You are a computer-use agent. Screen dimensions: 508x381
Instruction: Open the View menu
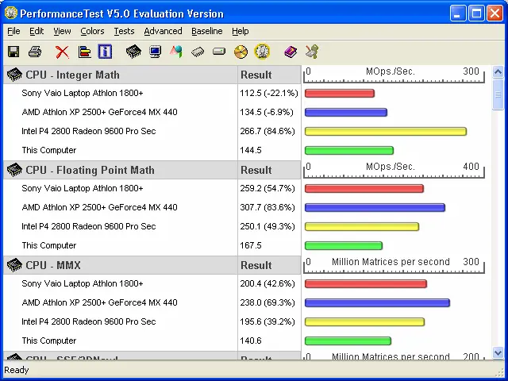coord(62,31)
